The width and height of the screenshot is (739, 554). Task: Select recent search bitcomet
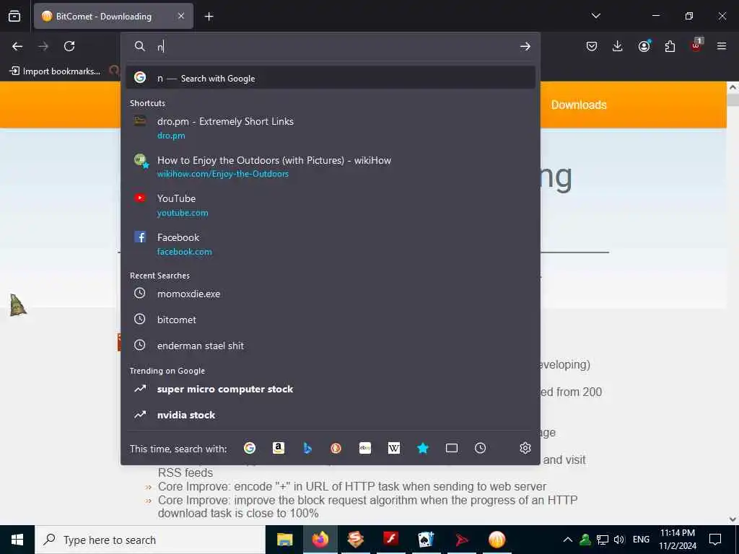(330, 320)
